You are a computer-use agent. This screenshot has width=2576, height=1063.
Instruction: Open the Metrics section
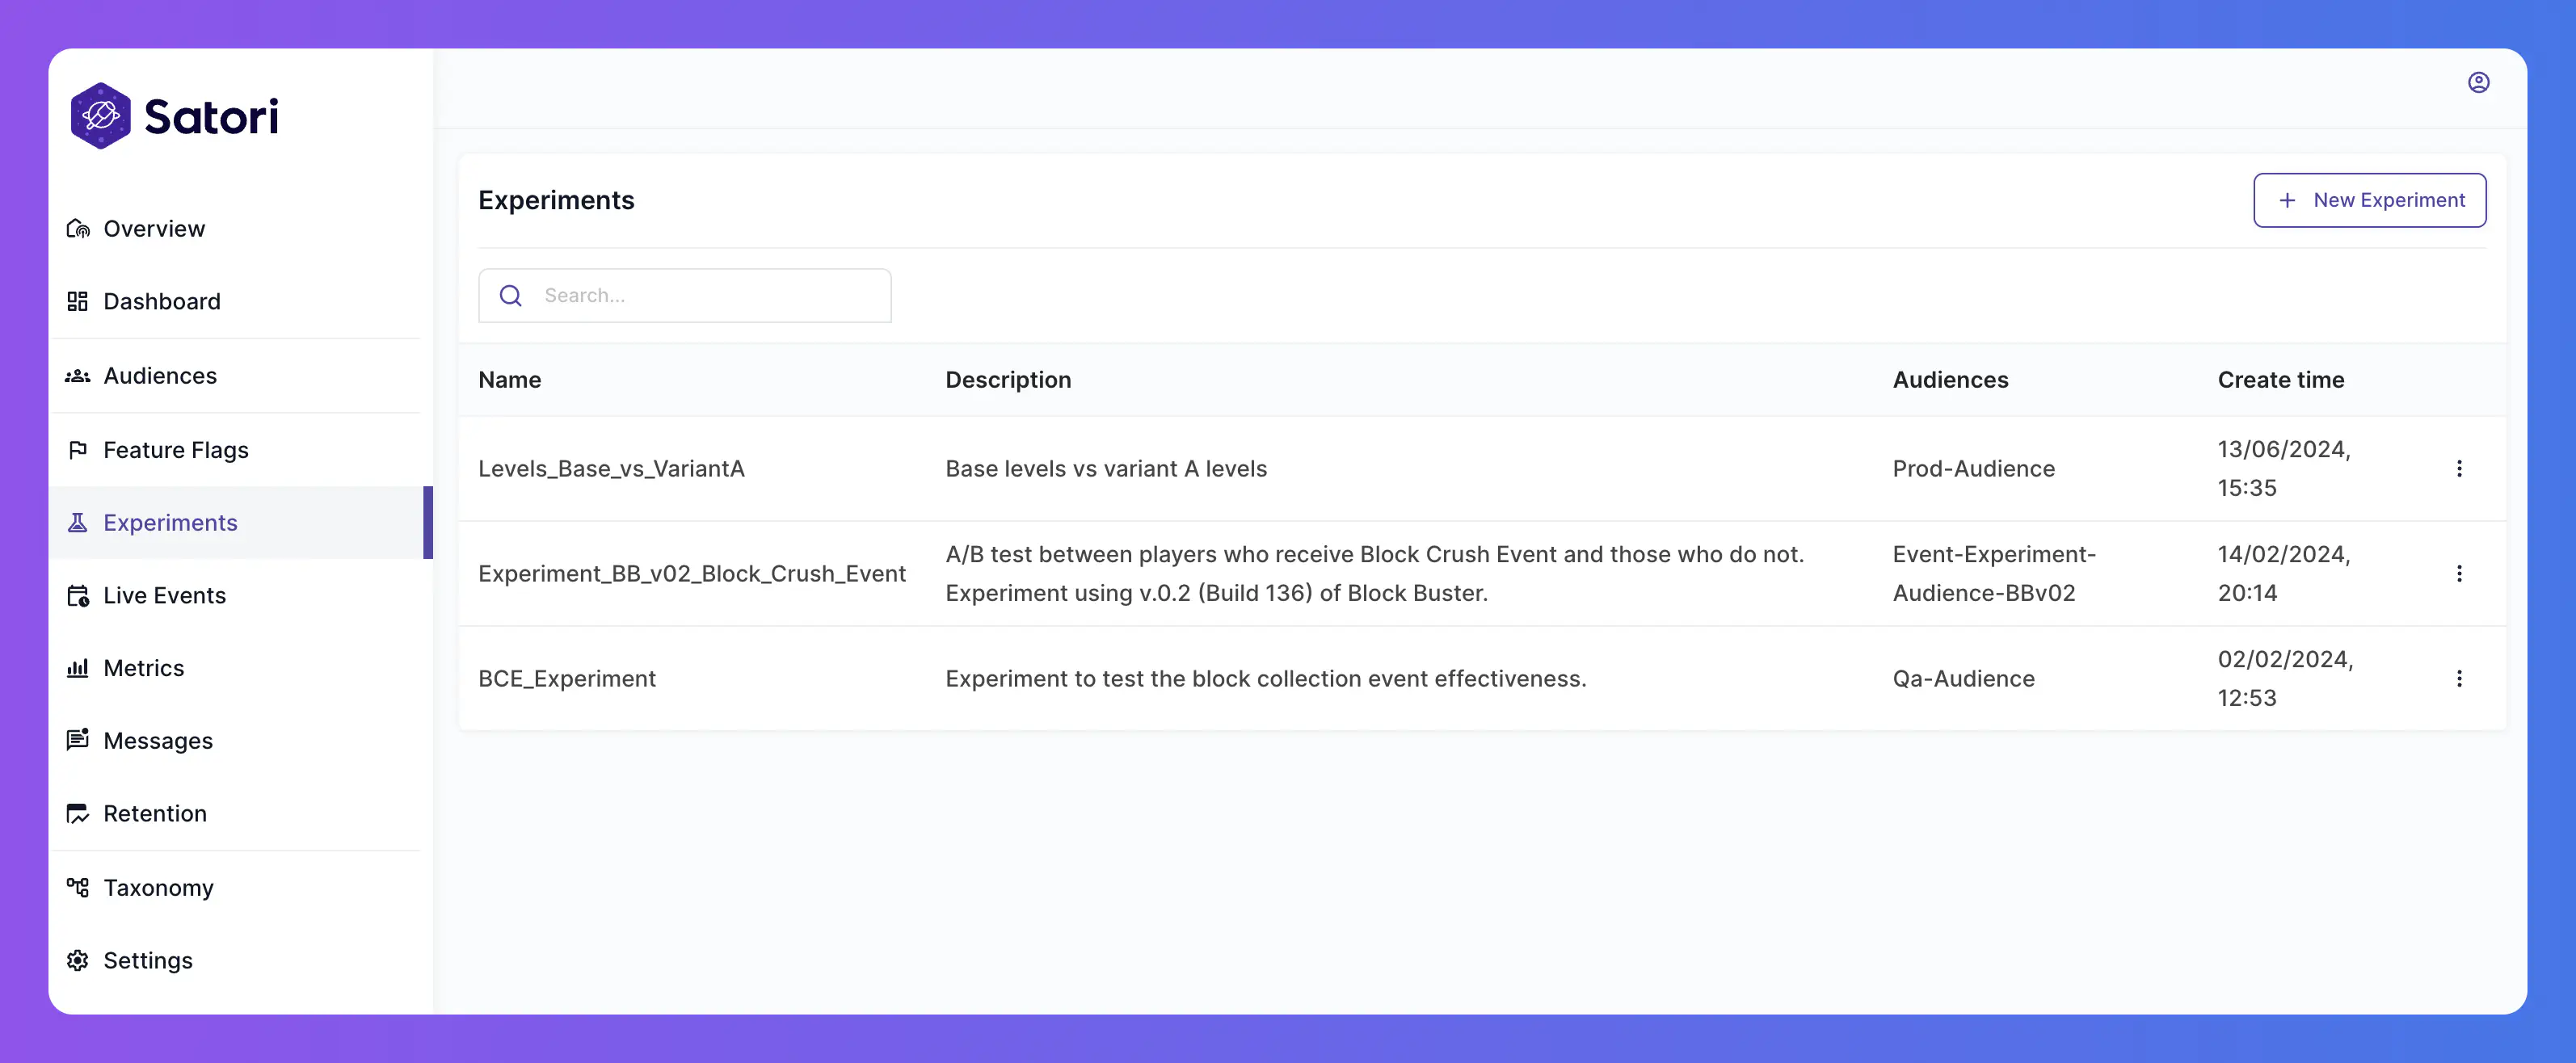pyautogui.click(x=143, y=667)
